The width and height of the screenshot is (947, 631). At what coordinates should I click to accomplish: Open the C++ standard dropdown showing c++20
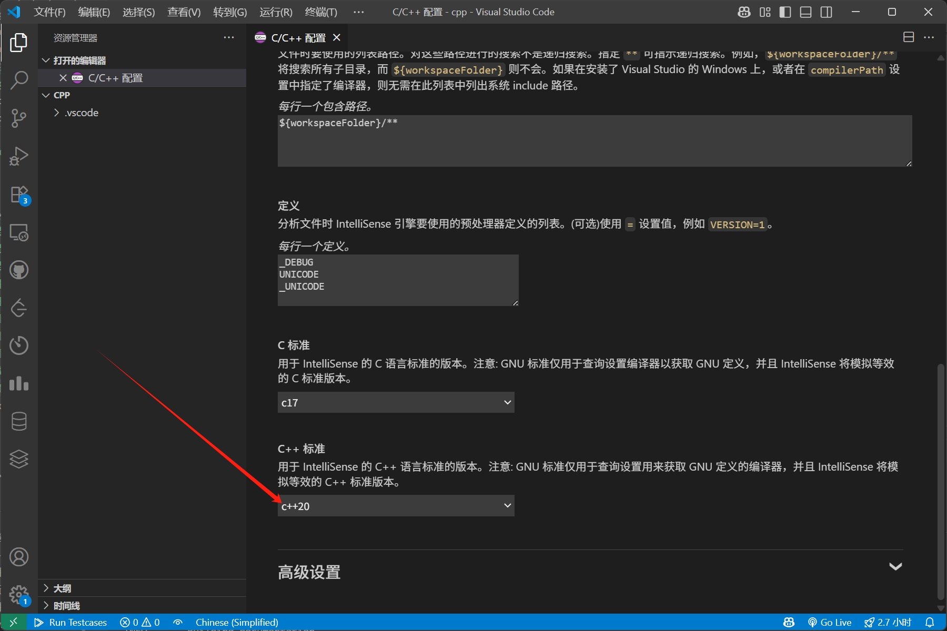(396, 505)
